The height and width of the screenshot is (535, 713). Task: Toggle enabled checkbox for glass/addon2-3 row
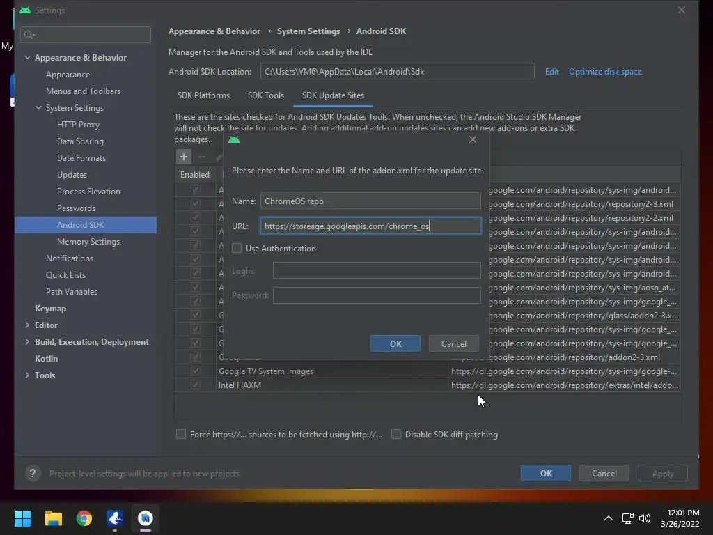tap(196, 316)
